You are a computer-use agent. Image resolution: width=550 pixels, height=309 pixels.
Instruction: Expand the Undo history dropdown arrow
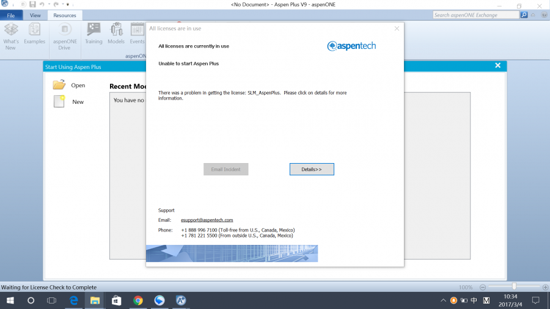(x=49, y=4)
